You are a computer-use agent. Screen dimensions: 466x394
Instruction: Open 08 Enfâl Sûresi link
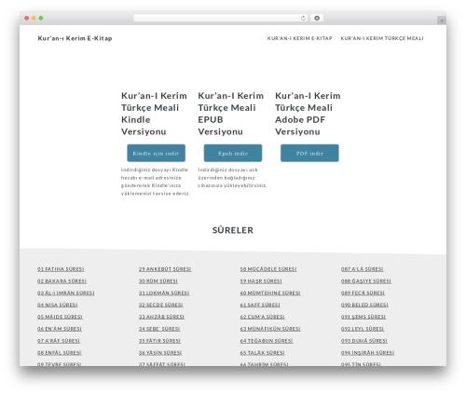[60, 353]
